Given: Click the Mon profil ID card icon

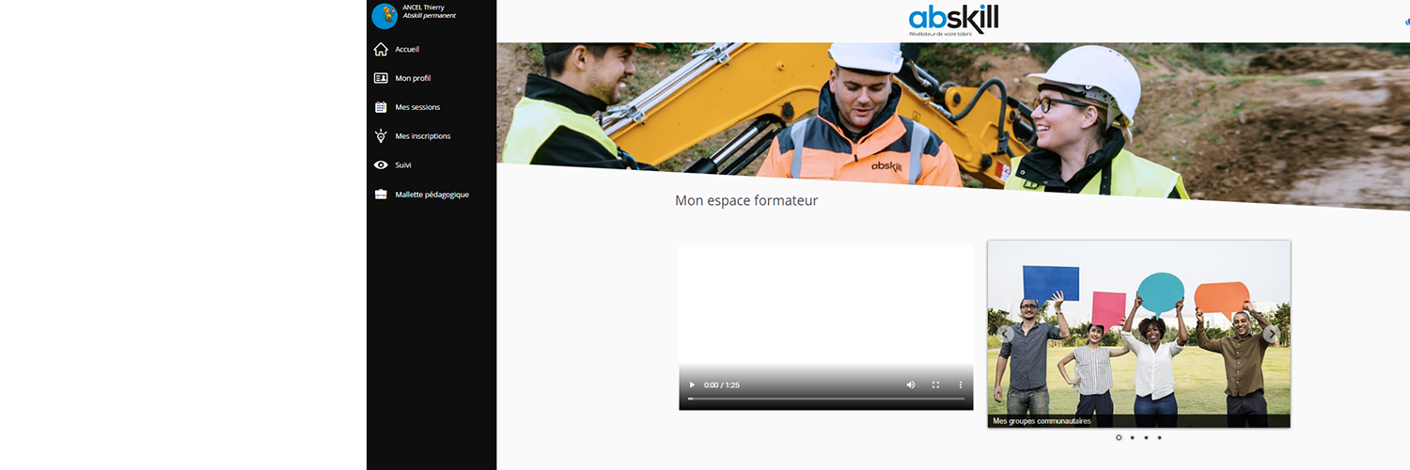Looking at the screenshot, I should click(x=381, y=79).
